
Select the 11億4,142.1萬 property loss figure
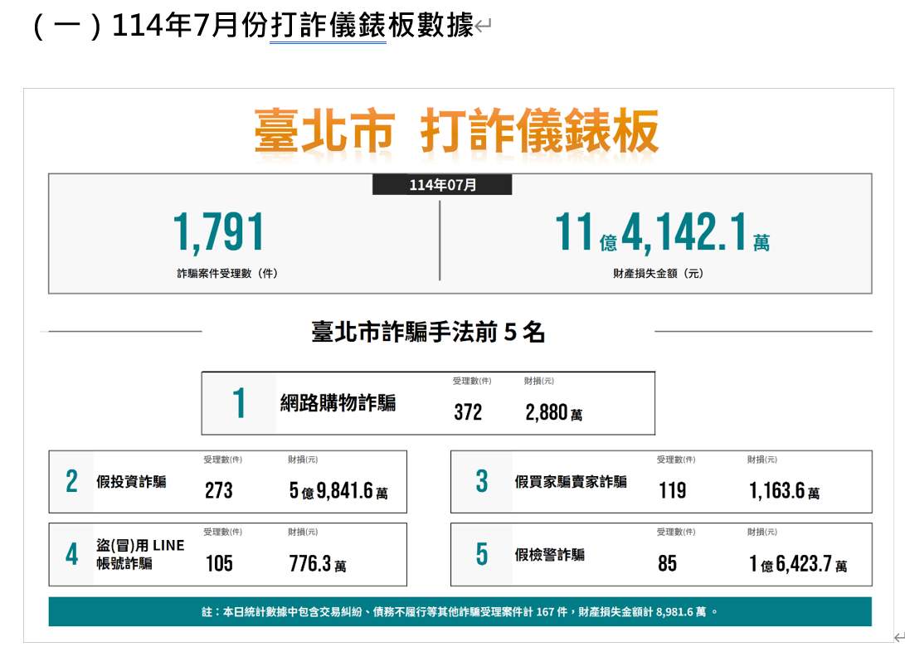[x=661, y=233]
